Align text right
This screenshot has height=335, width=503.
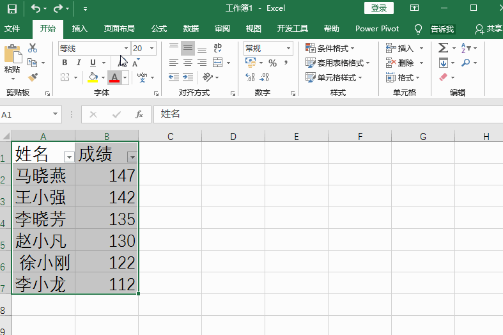202,63
